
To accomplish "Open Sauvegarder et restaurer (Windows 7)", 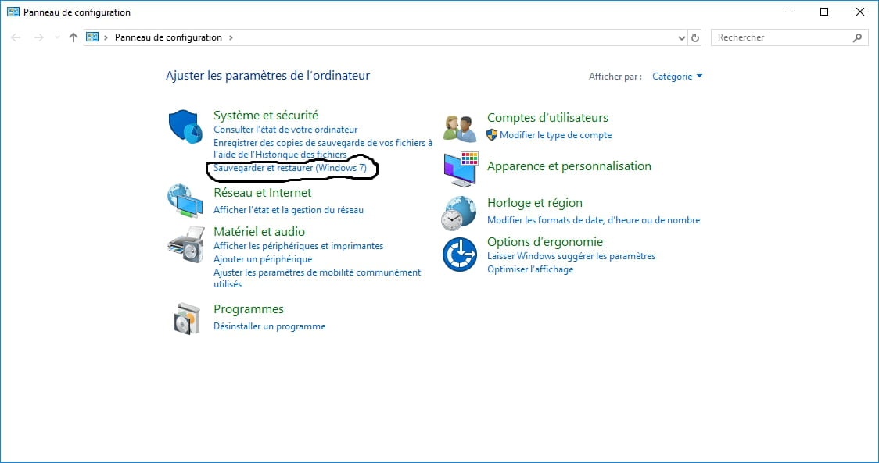I will (290, 168).
